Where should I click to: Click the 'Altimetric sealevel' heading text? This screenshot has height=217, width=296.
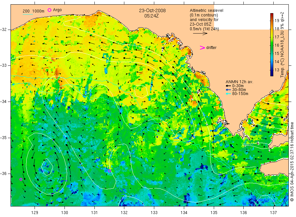point(207,11)
